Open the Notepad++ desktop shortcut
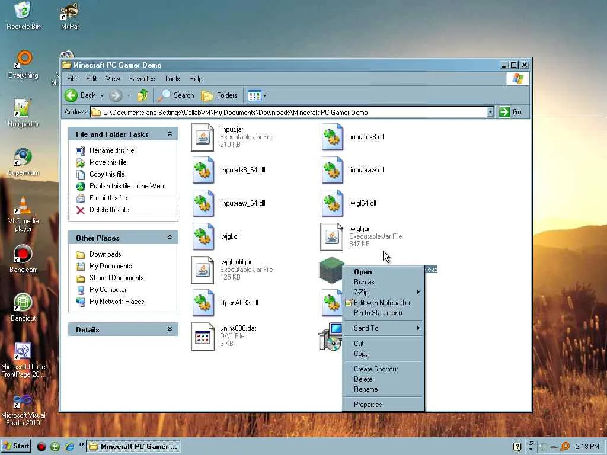 (x=23, y=113)
